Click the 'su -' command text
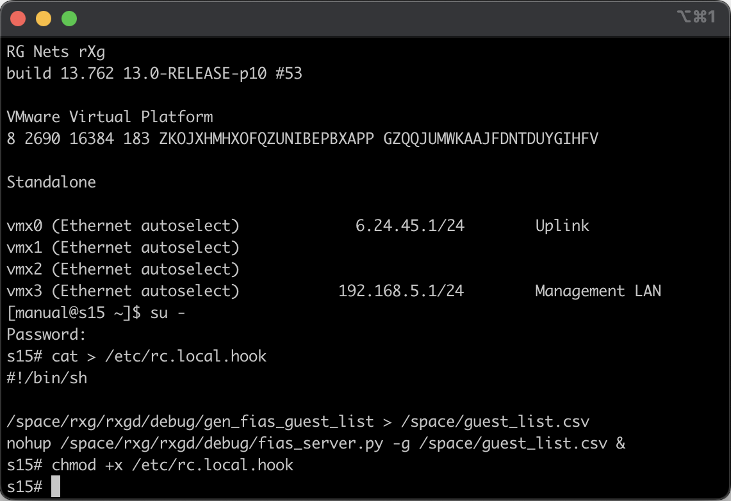731x501 pixels. [x=167, y=313]
